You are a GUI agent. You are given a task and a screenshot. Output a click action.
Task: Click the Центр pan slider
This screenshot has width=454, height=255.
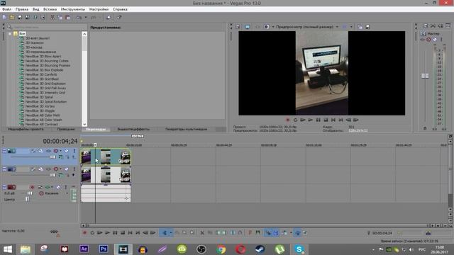27,199
